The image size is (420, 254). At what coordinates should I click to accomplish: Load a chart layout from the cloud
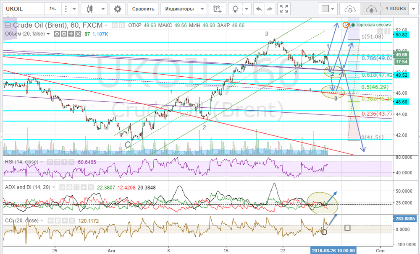pos(350,9)
